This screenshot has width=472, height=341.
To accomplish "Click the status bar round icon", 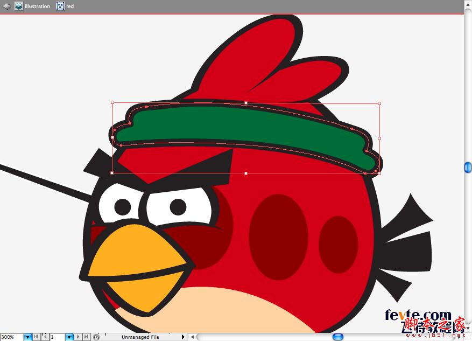I will pos(96,337).
